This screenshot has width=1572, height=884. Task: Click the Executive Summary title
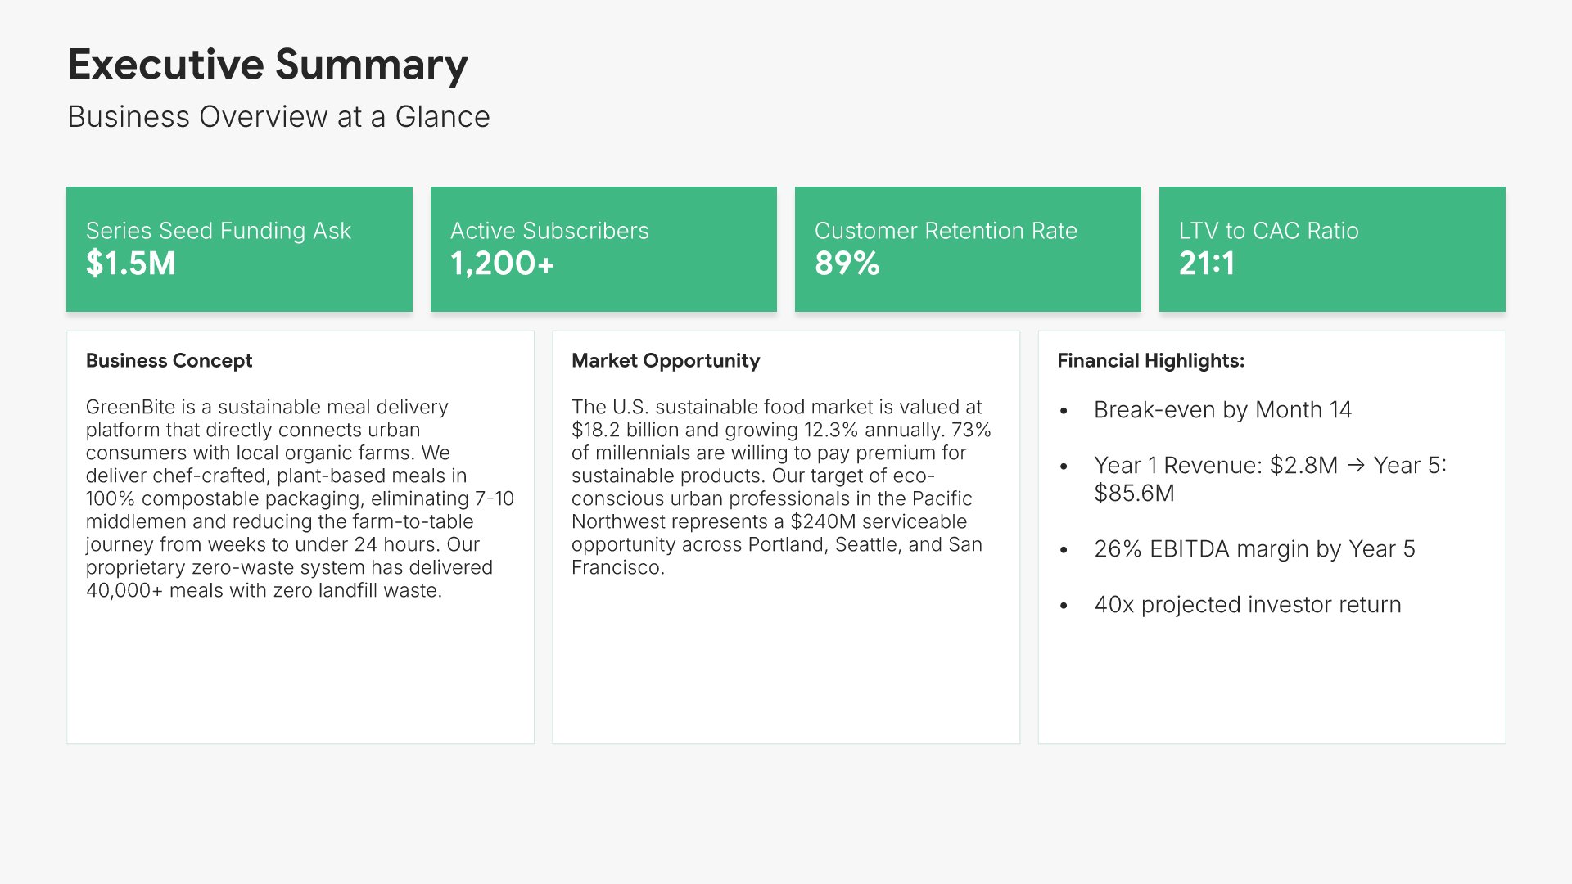click(268, 65)
